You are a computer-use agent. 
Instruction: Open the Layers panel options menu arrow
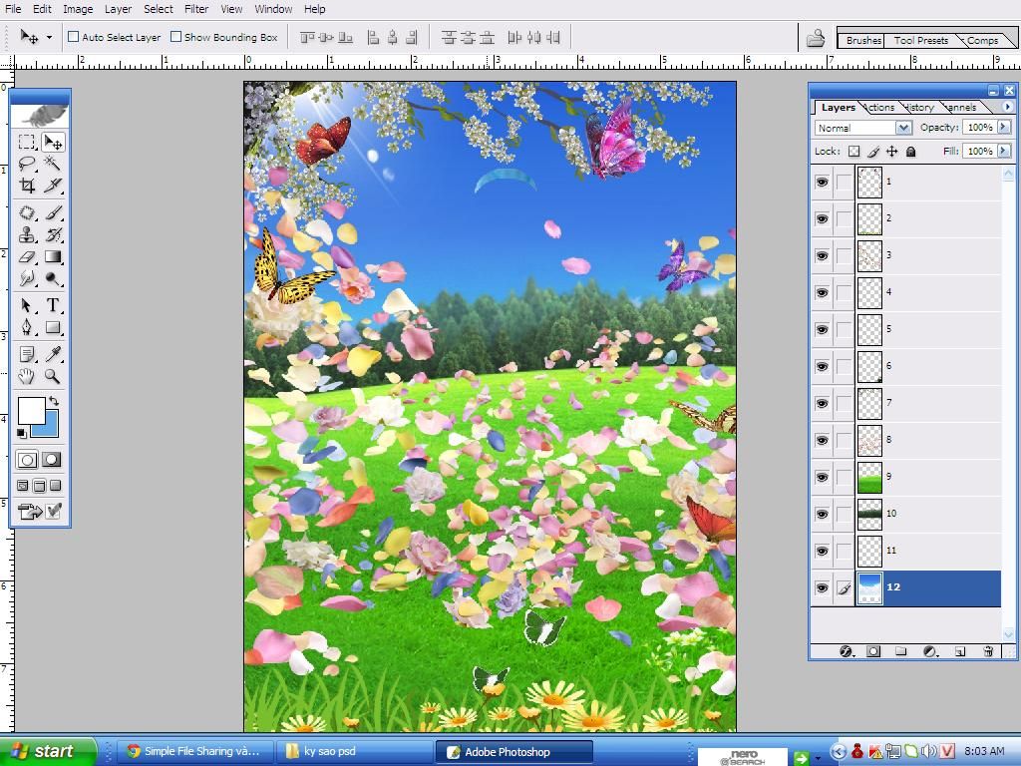pyautogui.click(x=1008, y=107)
